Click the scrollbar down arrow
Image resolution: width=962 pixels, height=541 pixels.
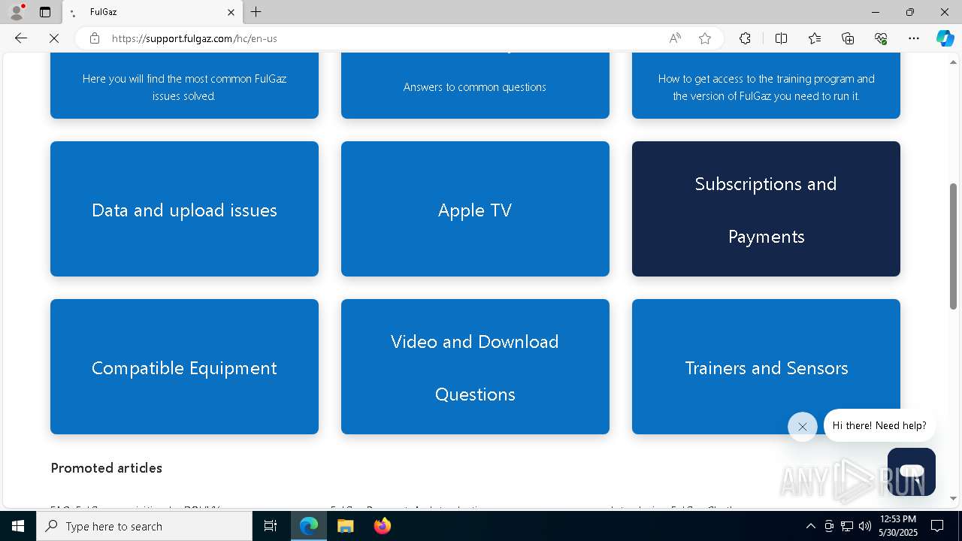coord(953,498)
